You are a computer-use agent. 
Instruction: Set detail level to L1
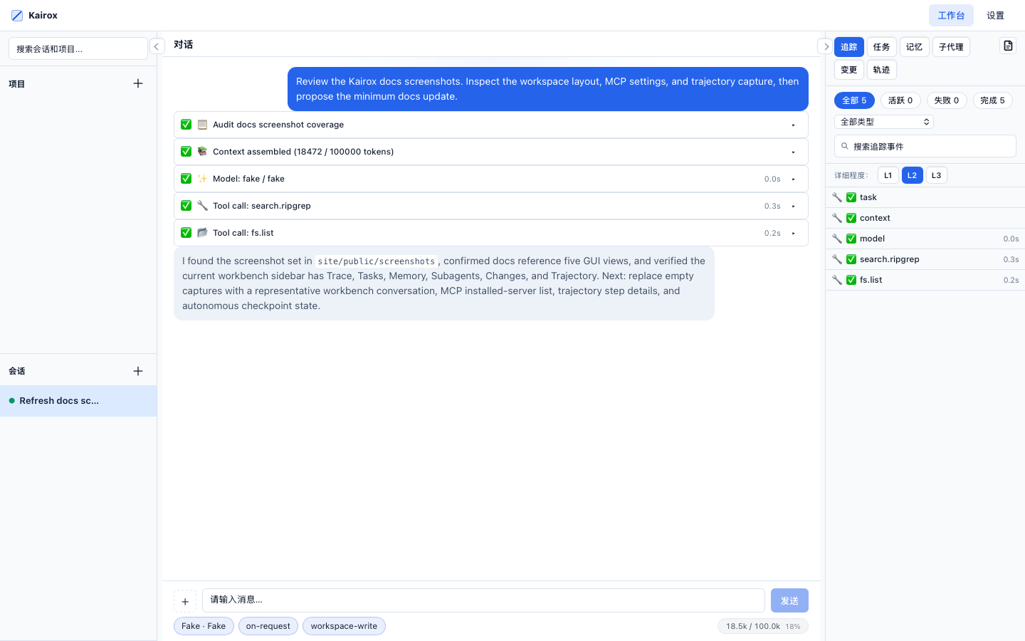[x=888, y=175]
